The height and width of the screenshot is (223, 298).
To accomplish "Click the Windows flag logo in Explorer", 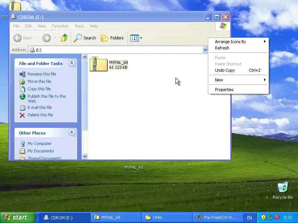I will 223,26.
